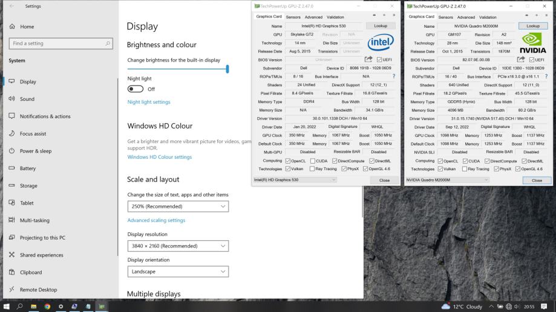
Task: Click the built-in display brightness slider
Action: [x=177, y=69]
